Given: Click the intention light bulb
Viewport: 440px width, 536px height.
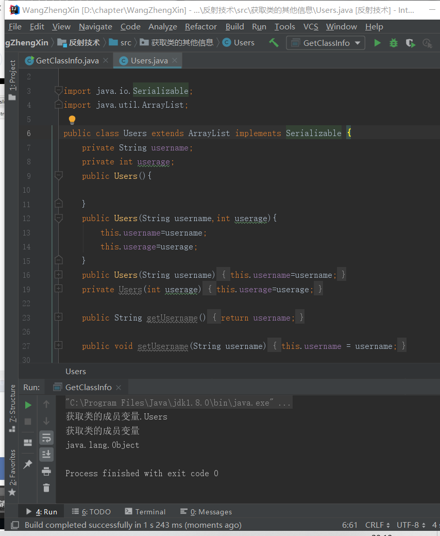Looking at the screenshot, I should 72,119.
